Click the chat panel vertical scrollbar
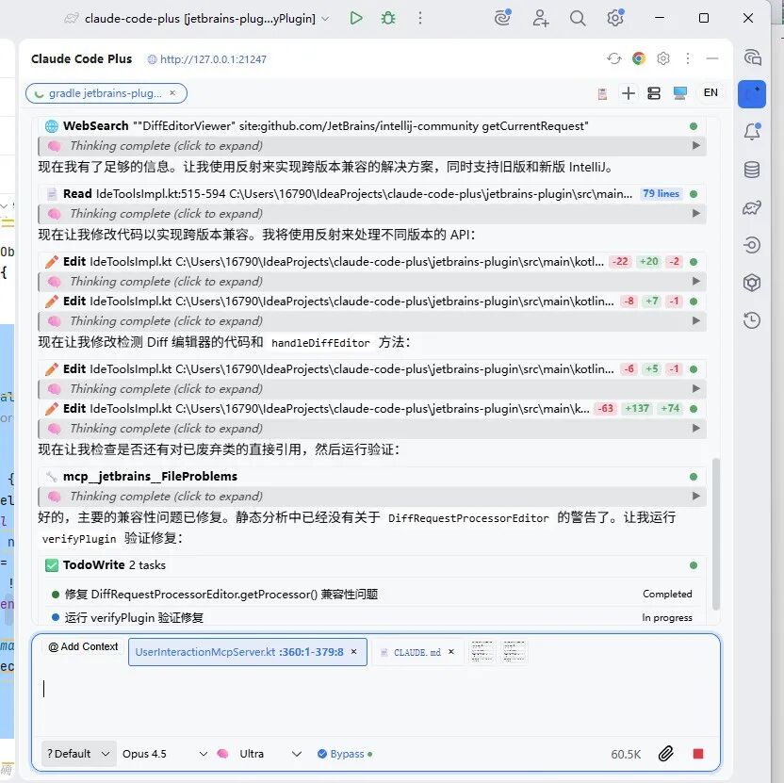The height and width of the screenshot is (783, 784). coord(716,533)
